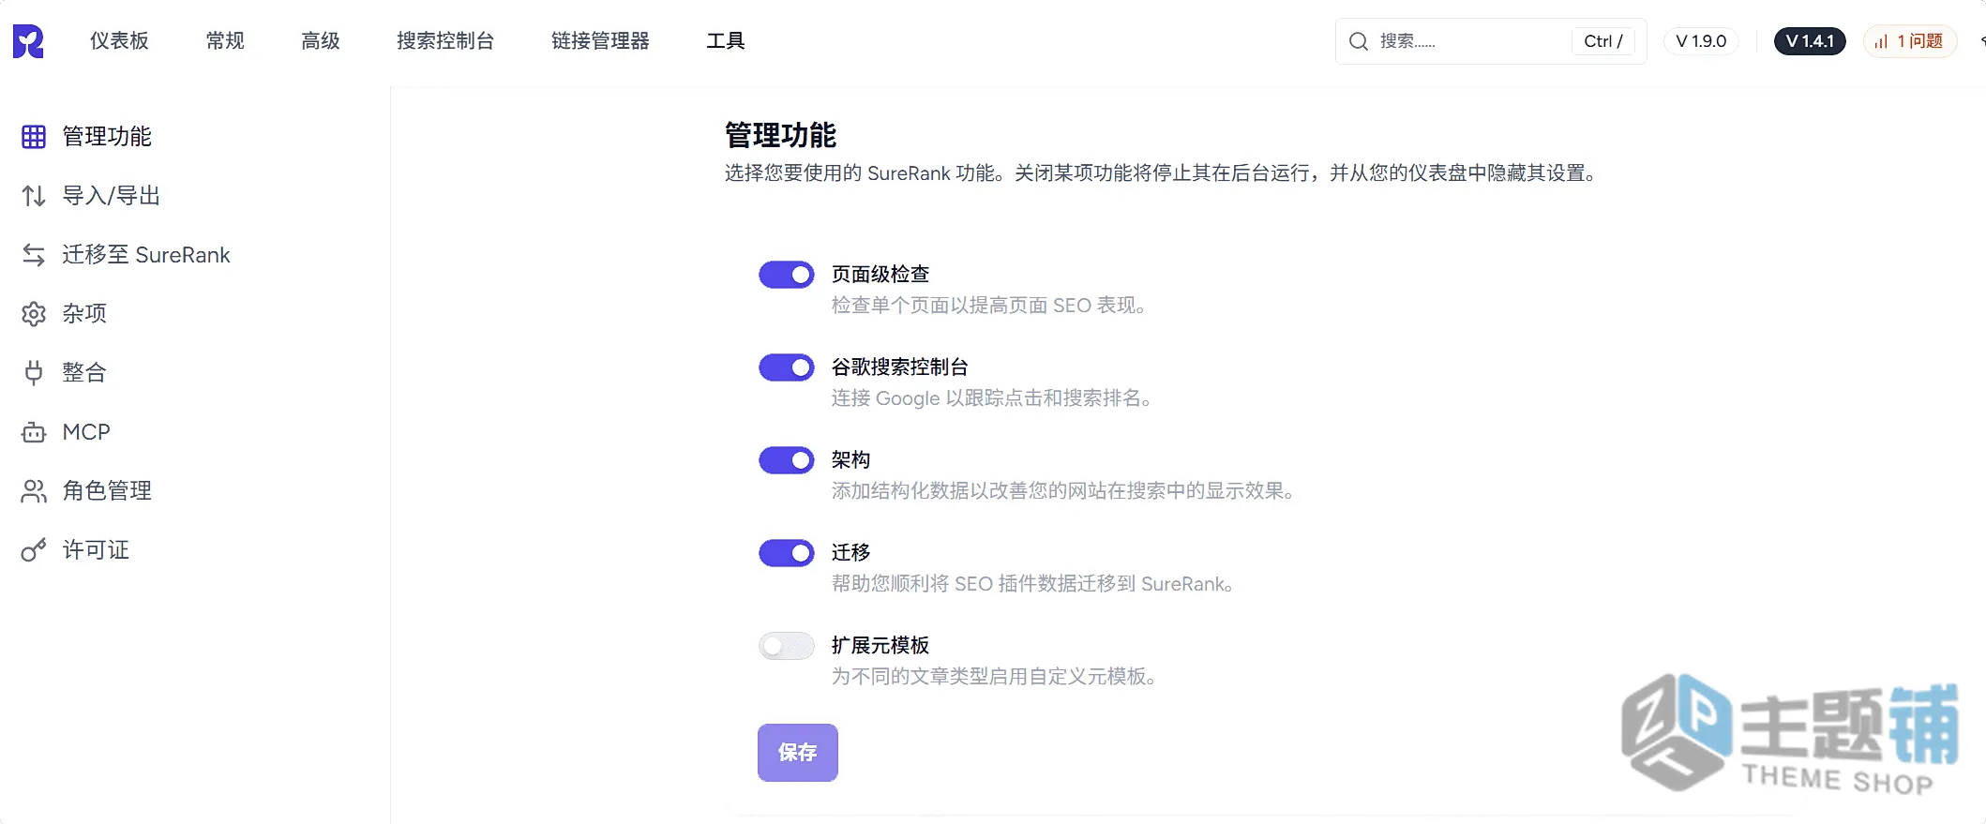Disable the 页面级检查 toggle

tap(787, 275)
